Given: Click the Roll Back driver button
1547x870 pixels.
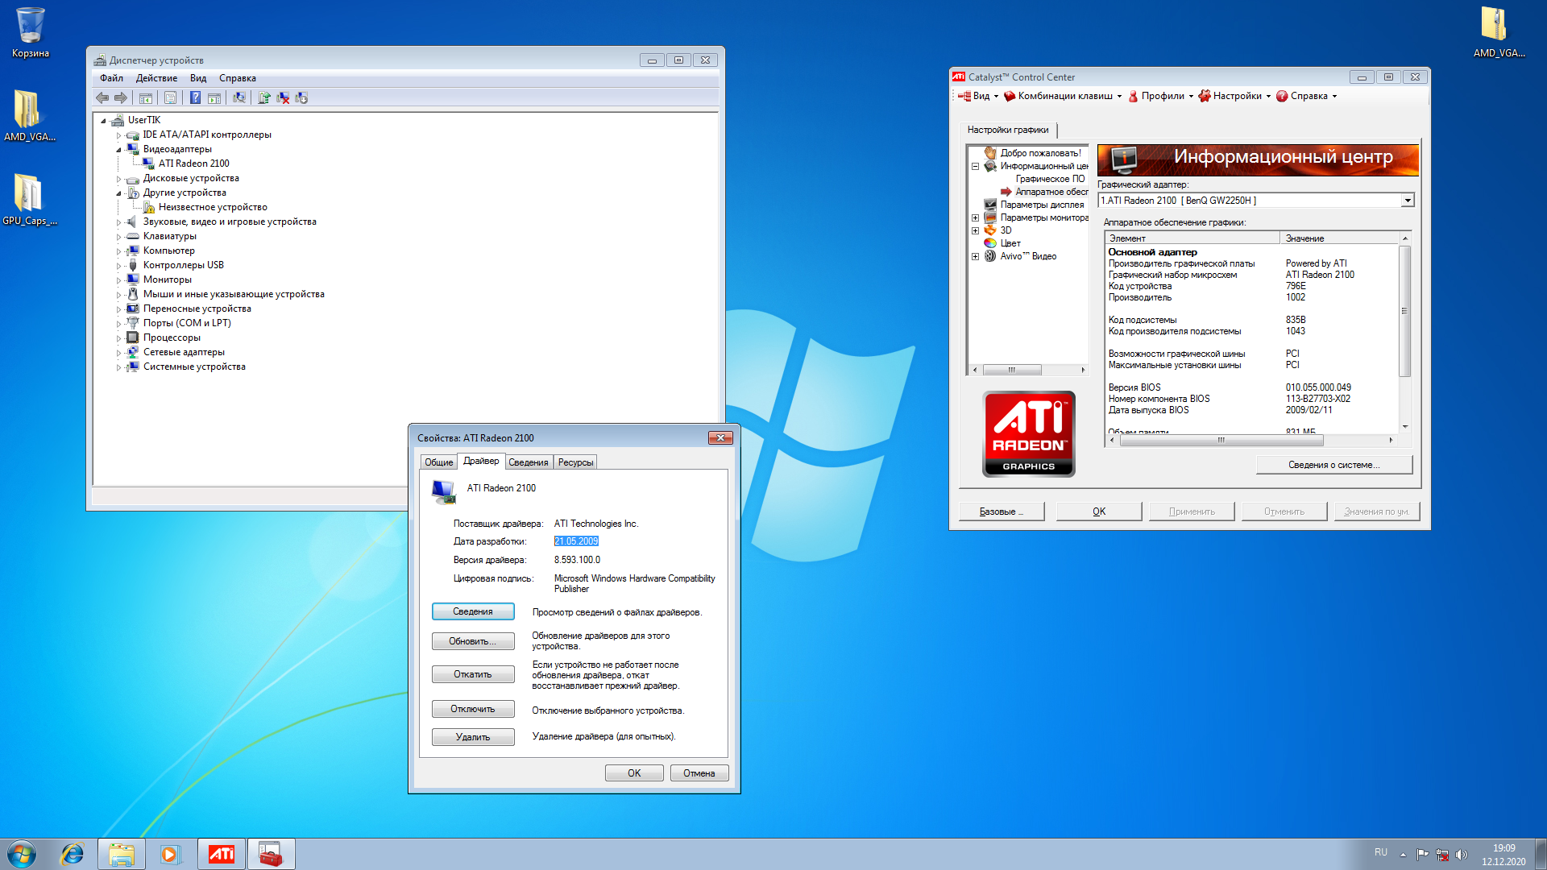Looking at the screenshot, I should (473, 674).
